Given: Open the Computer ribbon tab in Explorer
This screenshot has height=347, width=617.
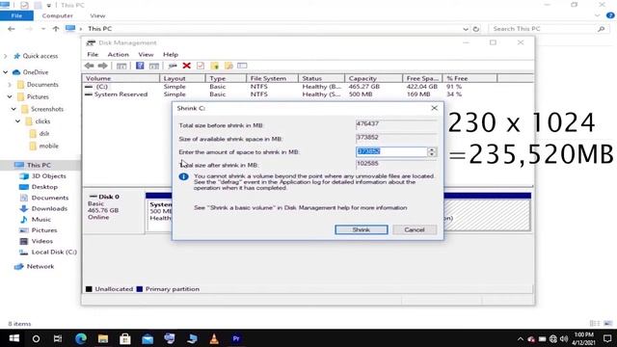Looking at the screenshot, I should point(58,15).
